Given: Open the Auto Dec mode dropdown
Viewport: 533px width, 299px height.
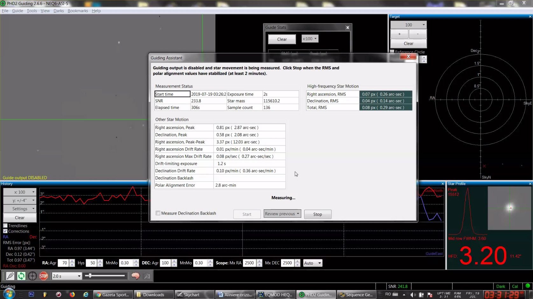Looking at the screenshot, I should 312,263.
